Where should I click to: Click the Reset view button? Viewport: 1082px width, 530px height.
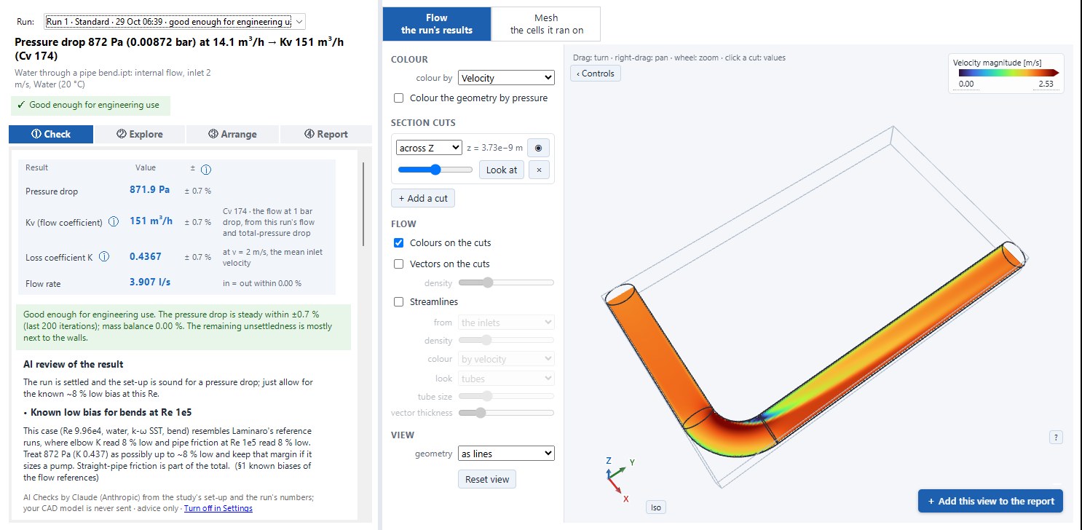coord(487,479)
